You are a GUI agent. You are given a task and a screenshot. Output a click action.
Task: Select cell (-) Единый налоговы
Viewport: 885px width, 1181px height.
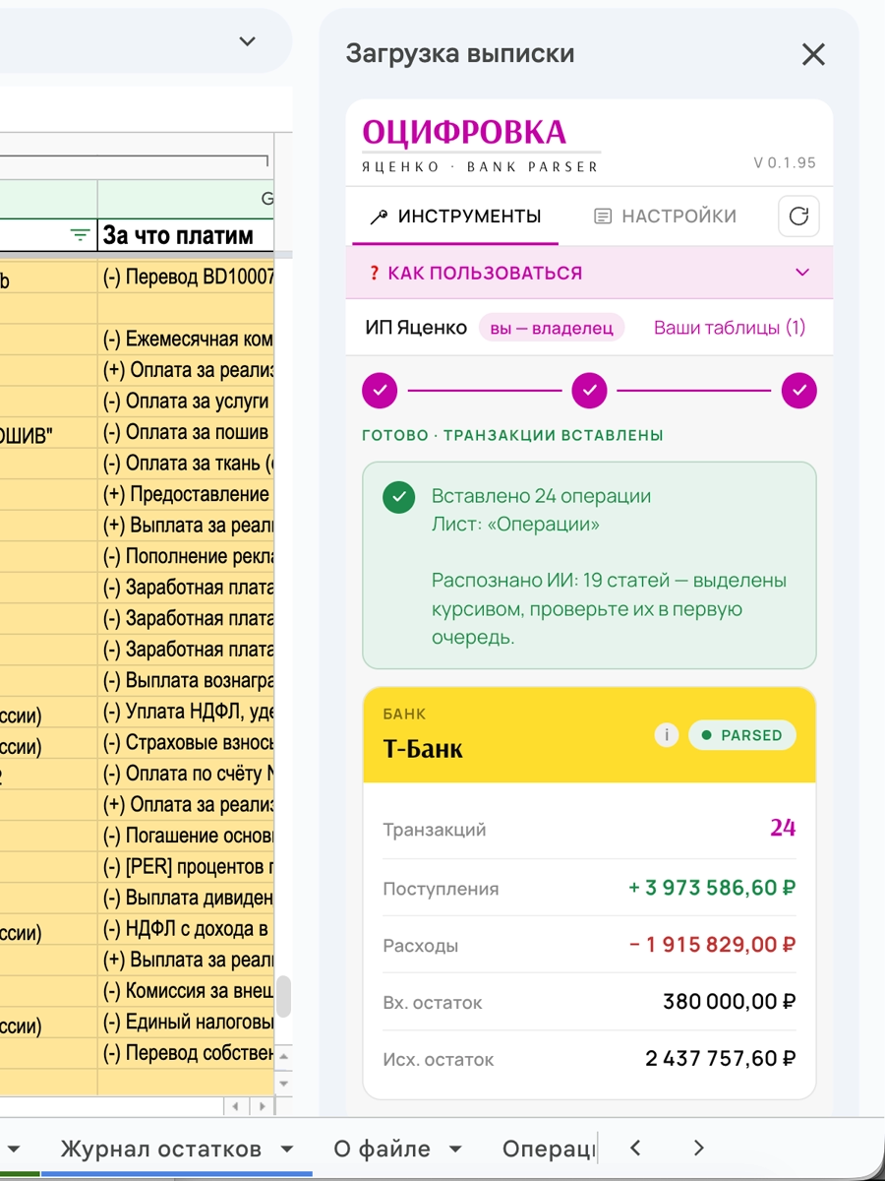coord(186,1023)
